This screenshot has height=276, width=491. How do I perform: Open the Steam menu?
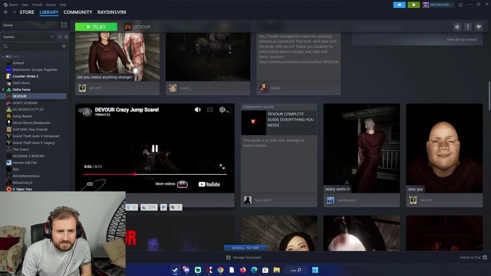point(11,5)
